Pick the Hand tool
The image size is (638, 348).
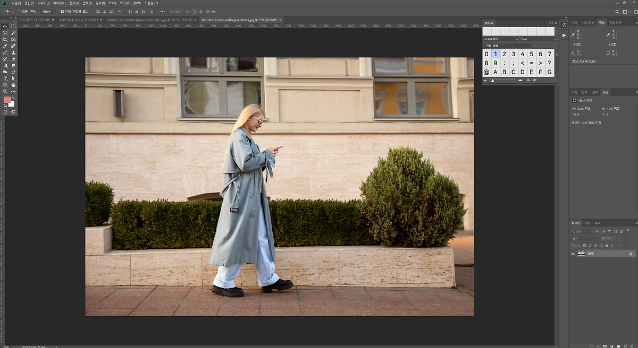coord(13,85)
